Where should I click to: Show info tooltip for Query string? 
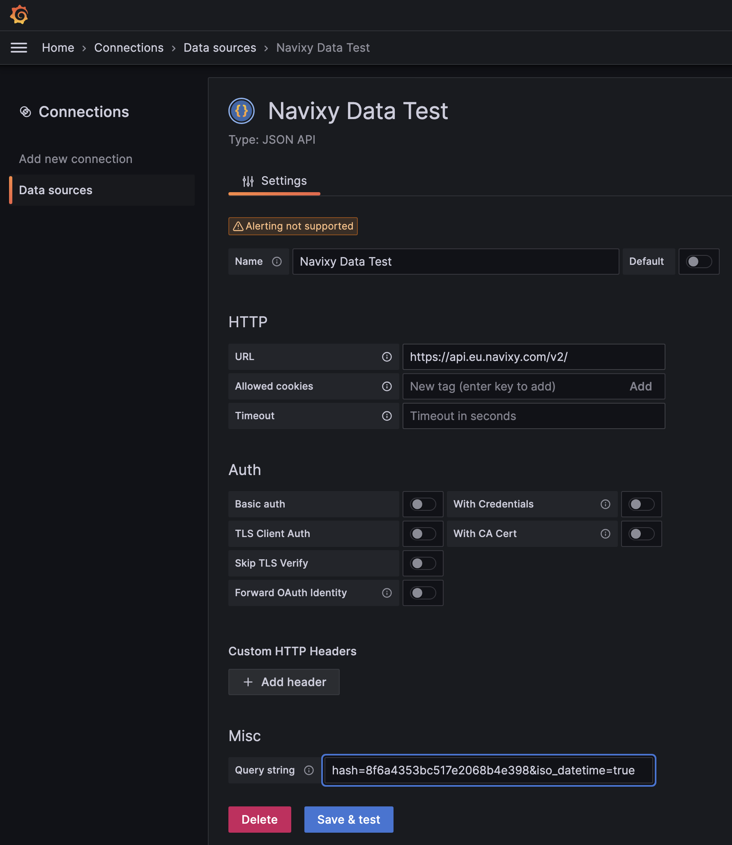(309, 770)
